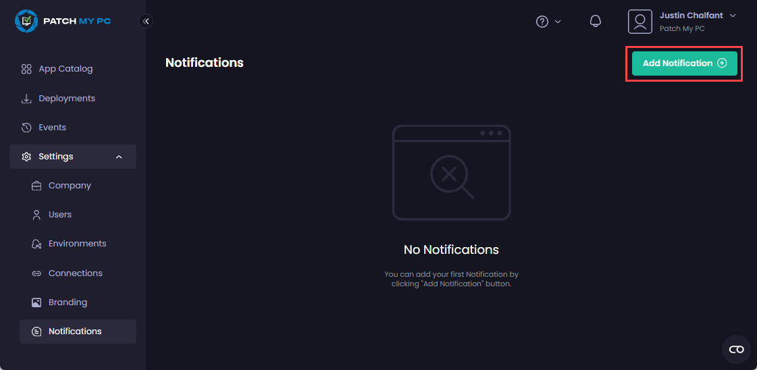This screenshot has width=757, height=370.
Task: Open Connections settings
Action: coord(75,273)
